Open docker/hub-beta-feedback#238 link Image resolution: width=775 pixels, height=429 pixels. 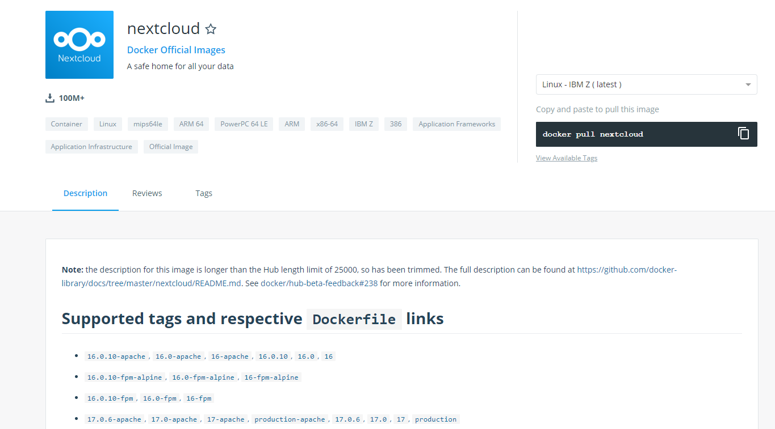[x=319, y=283]
